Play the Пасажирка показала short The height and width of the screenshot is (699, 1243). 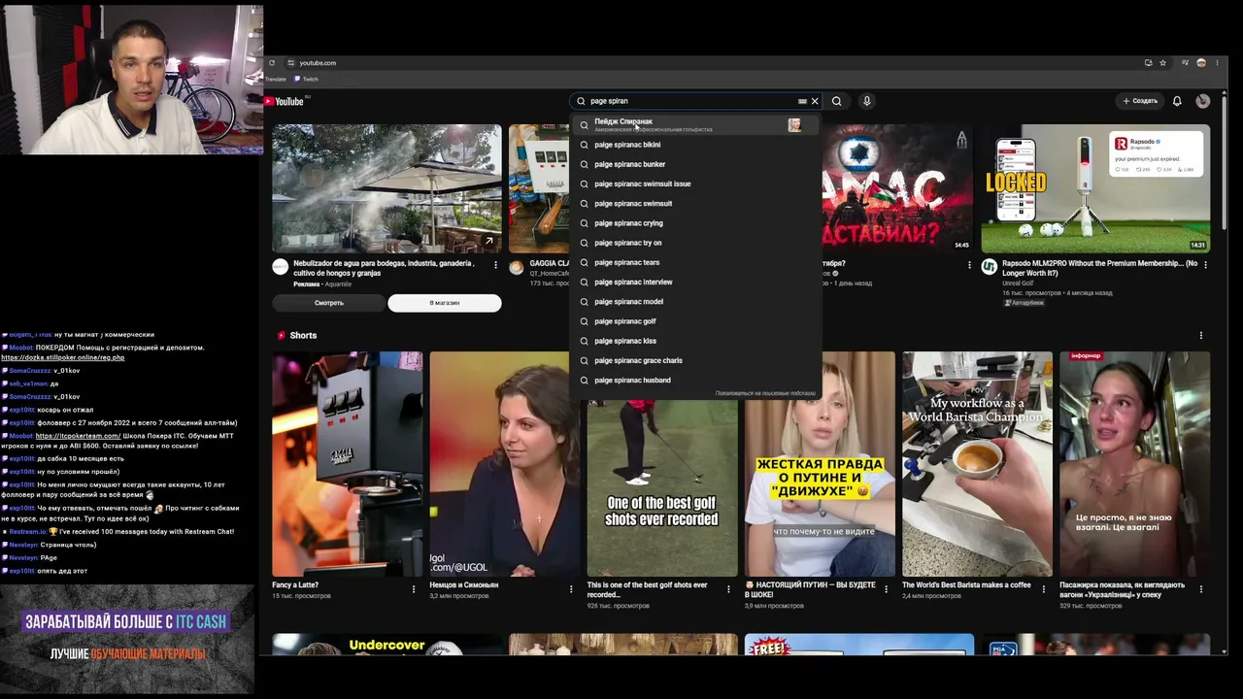(1135, 464)
